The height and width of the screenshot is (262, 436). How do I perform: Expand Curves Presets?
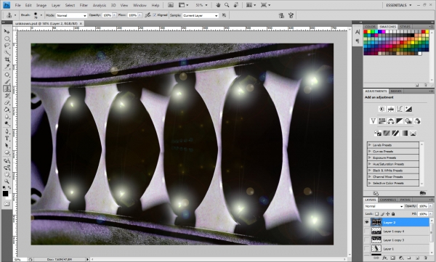click(x=370, y=152)
